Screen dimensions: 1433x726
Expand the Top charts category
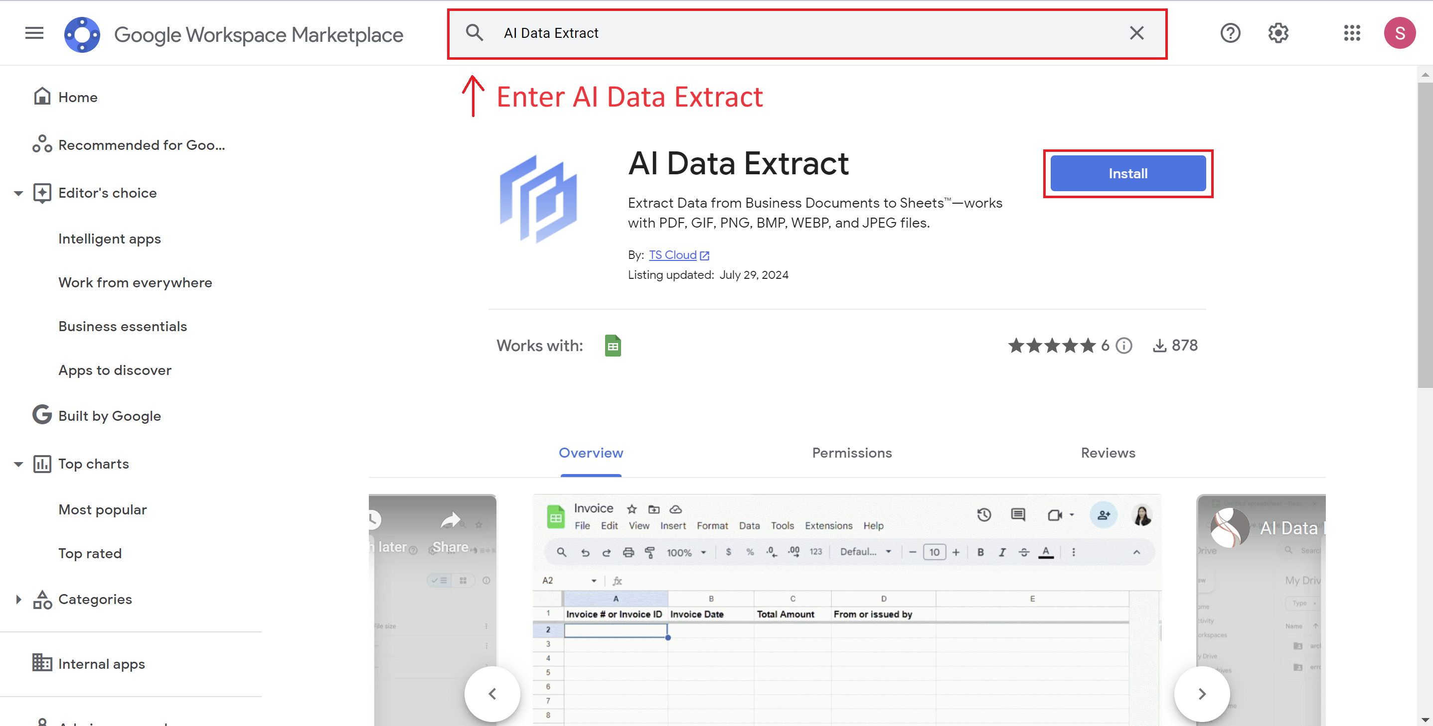click(x=17, y=462)
